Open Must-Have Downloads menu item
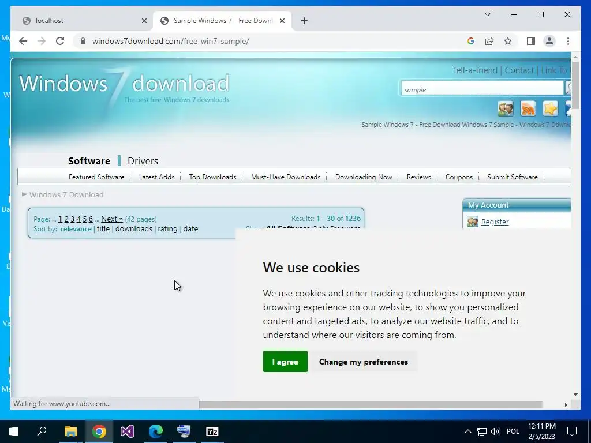Image resolution: width=591 pixels, height=443 pixels. [286, 177]
